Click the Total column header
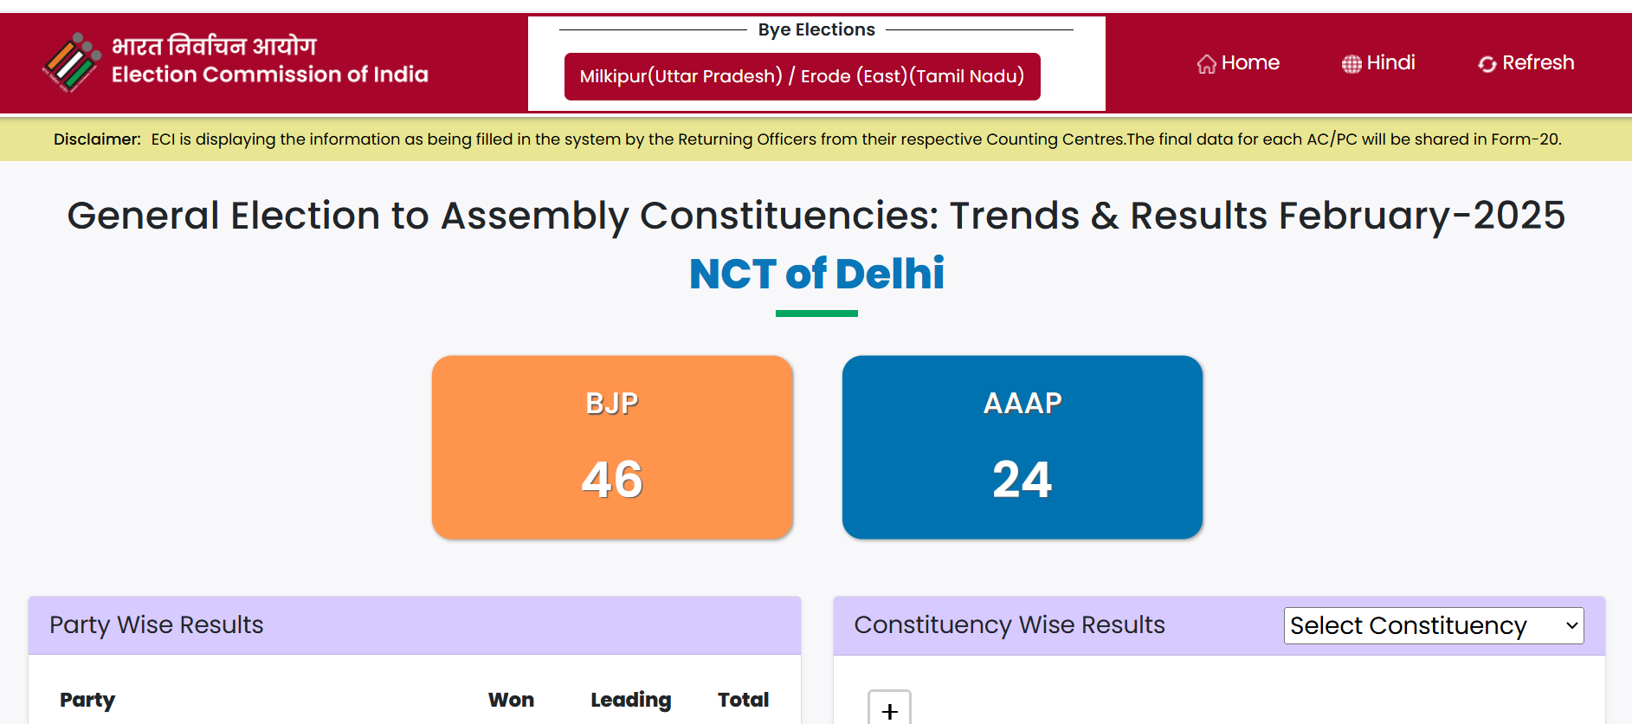Viewport: 1632px width, 724px height. [x=743, y=700]
